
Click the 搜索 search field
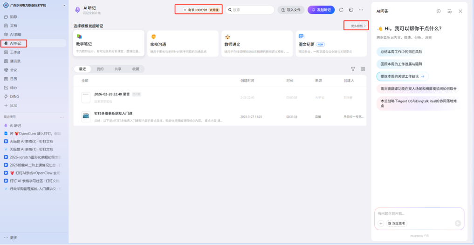coord(250,10)
